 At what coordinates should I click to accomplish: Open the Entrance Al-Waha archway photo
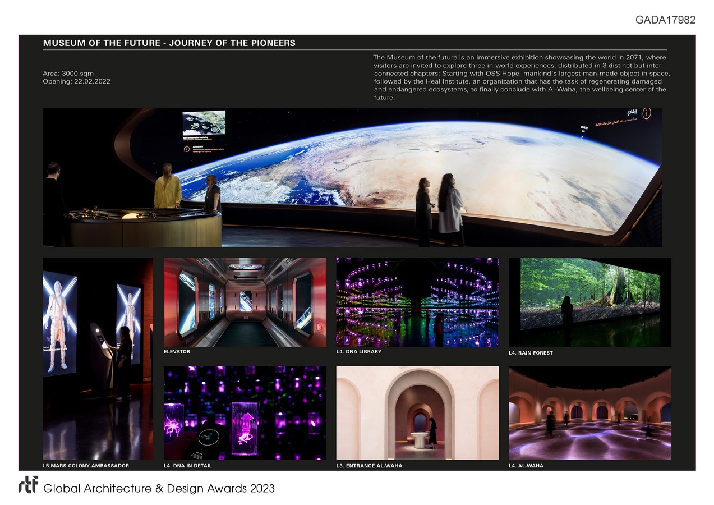pos(417,412)
